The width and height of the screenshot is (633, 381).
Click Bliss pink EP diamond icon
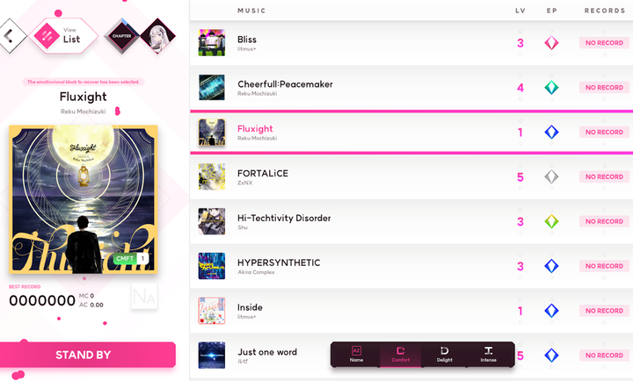coord(551,43)
